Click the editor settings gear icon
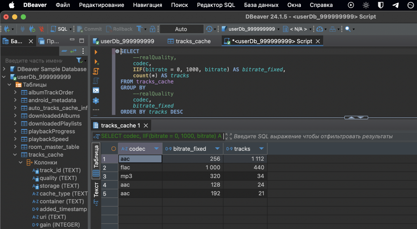This screenshot has width=417, height=229. 96,101
